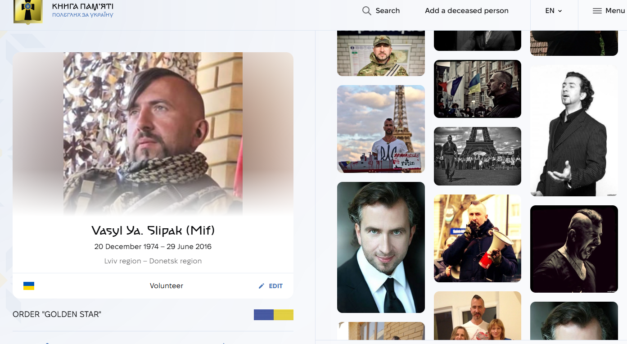Click the hamburger menu icon
This screenshot has width=627, height=344.
click(x=597, y=11)
